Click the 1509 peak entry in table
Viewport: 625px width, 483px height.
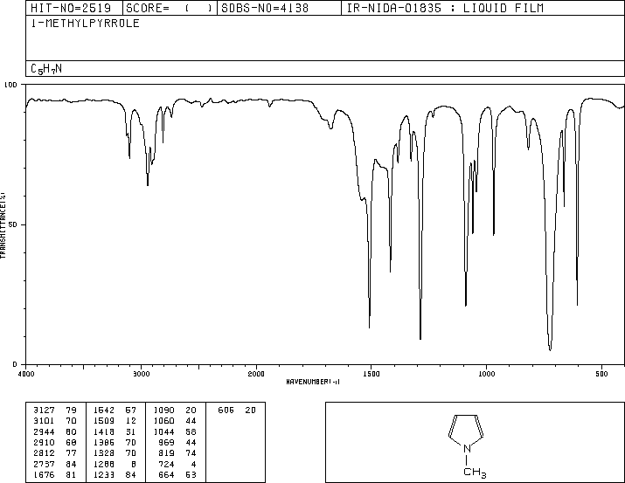tap(115, 421)
